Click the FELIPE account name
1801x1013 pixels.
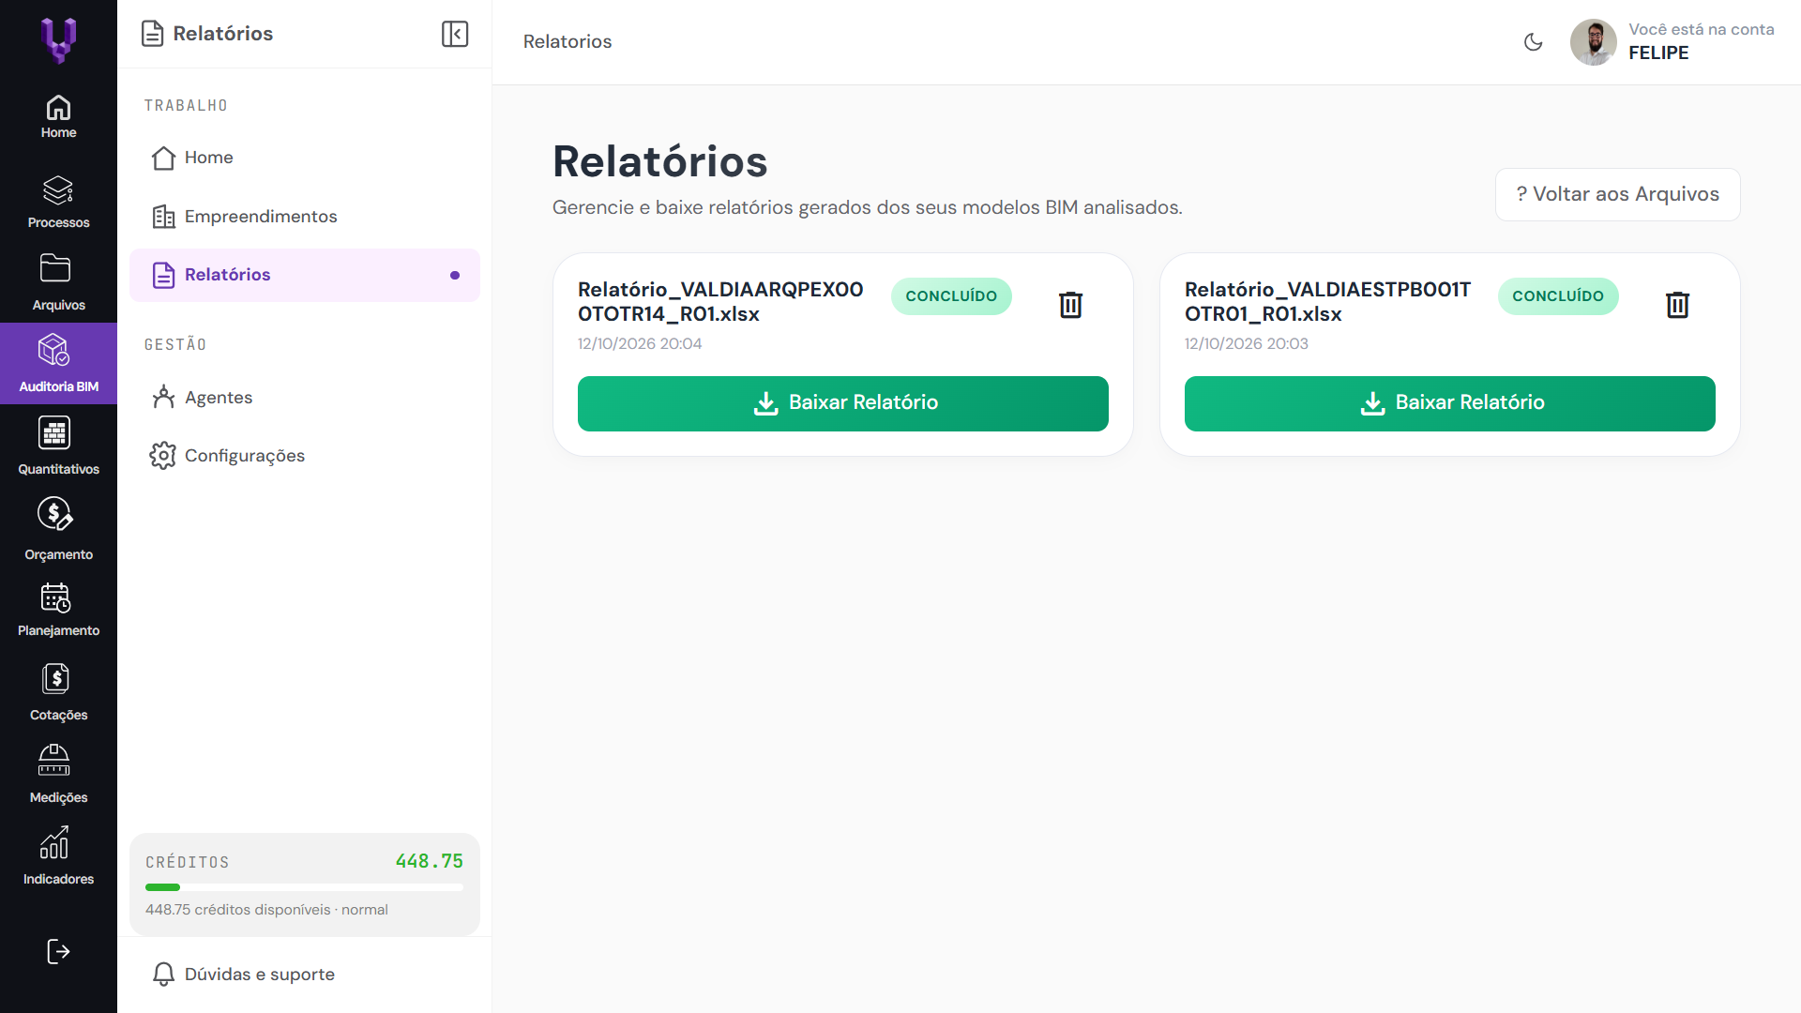click(x=1658, y=53)
